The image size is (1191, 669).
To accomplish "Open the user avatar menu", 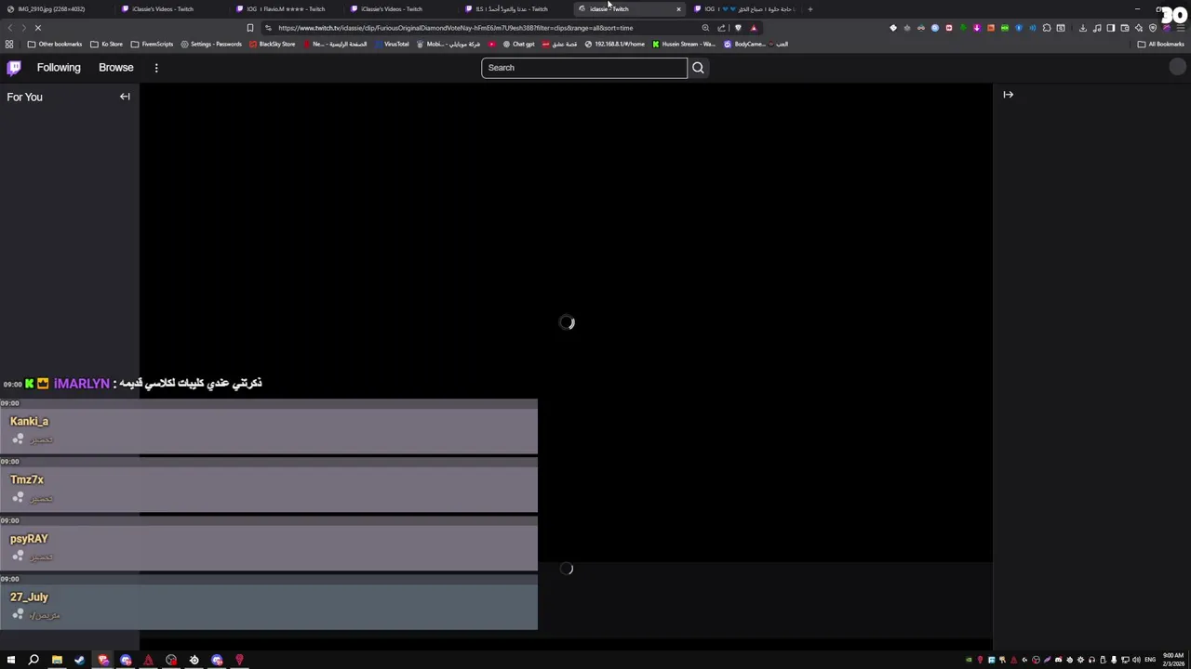I will pyautogui.click(x=1177, y=67).
